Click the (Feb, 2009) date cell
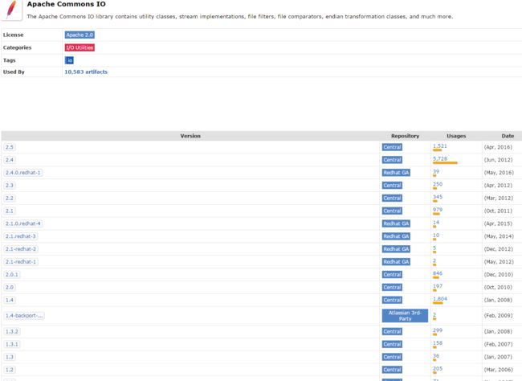The width and height of the screenshot is (522, 381). (x=498, y=316)
